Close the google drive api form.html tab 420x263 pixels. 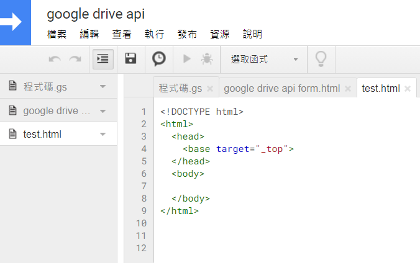pos(348,89)
